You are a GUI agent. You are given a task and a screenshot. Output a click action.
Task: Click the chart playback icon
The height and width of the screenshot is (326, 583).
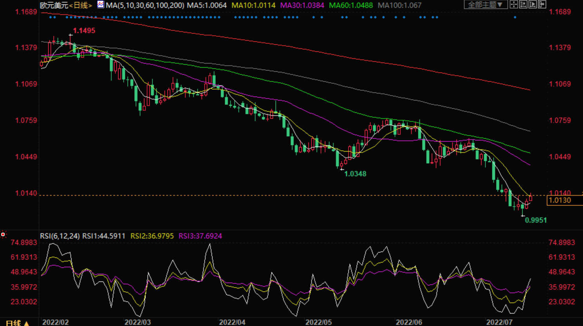pos(532,5)
